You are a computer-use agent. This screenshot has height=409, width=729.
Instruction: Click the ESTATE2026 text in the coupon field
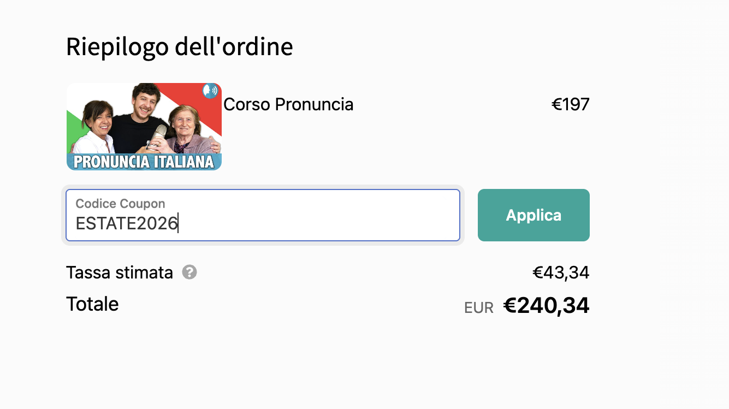[127, 224]
